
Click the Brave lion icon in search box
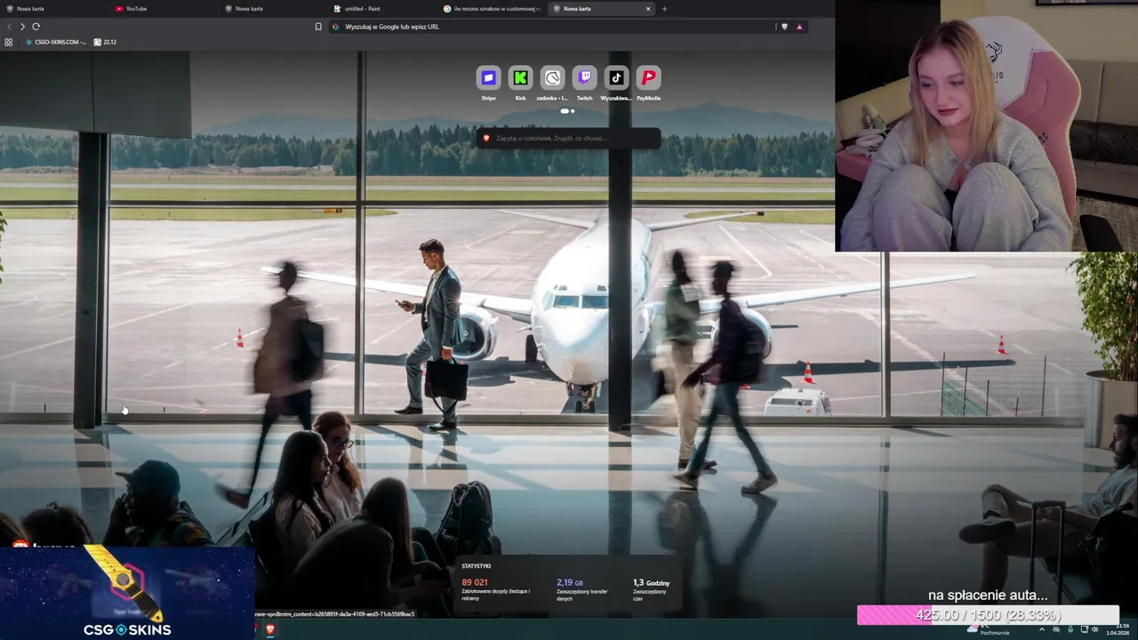coord(486,139)
